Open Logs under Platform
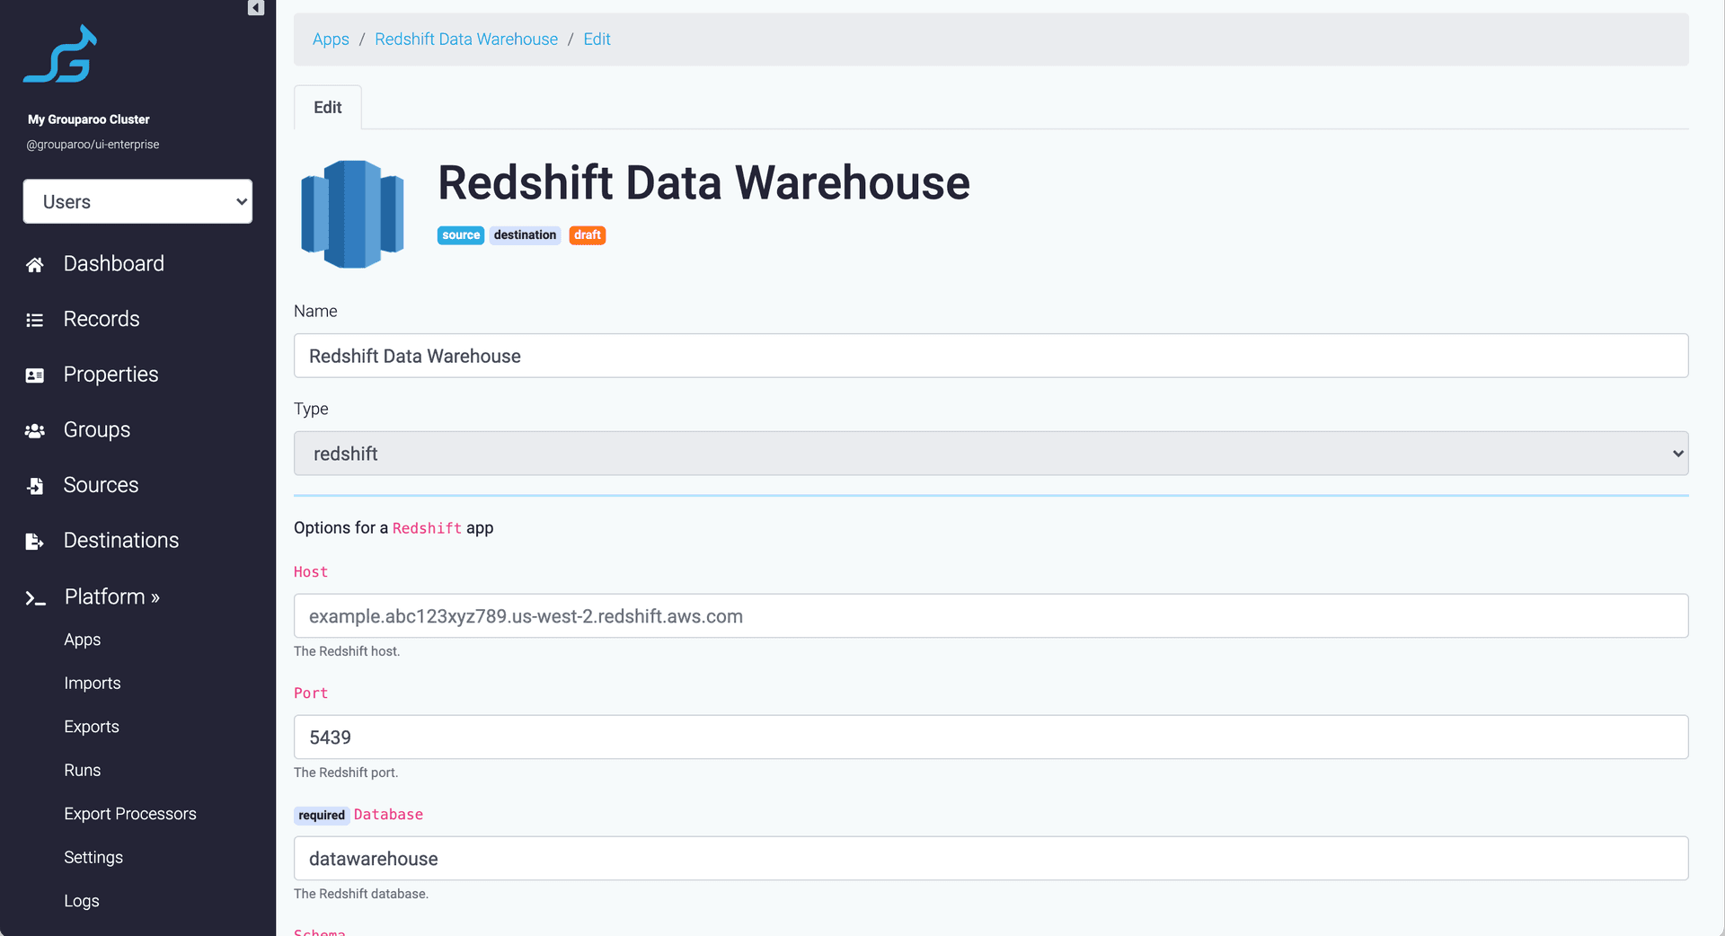The width and height of the screenshot is (1725, 936). tap(82, 901)
